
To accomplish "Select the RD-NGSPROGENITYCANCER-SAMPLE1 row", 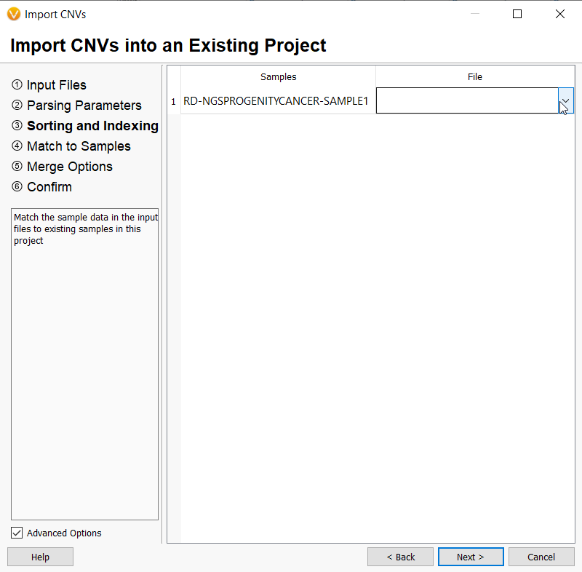I will tap(278, 101).
